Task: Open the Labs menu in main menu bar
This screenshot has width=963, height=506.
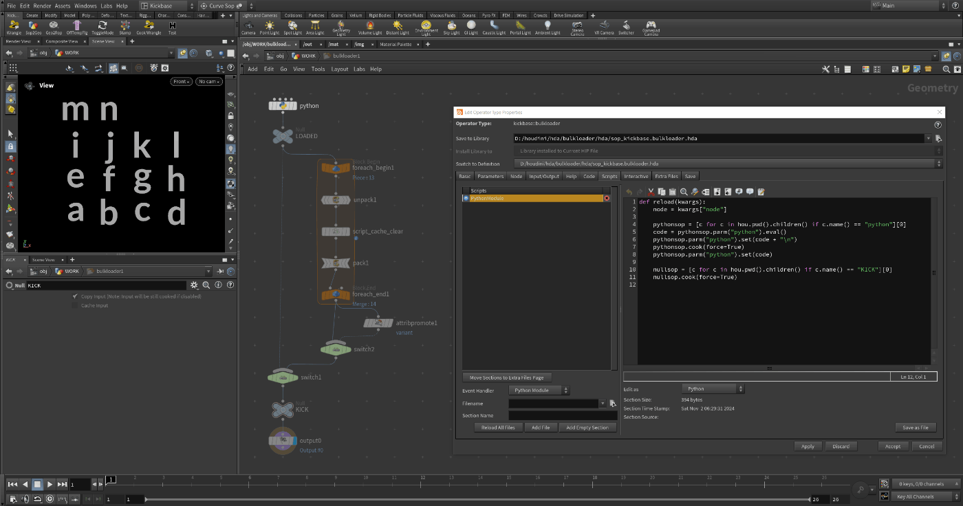Action: (x=107, y=5)
